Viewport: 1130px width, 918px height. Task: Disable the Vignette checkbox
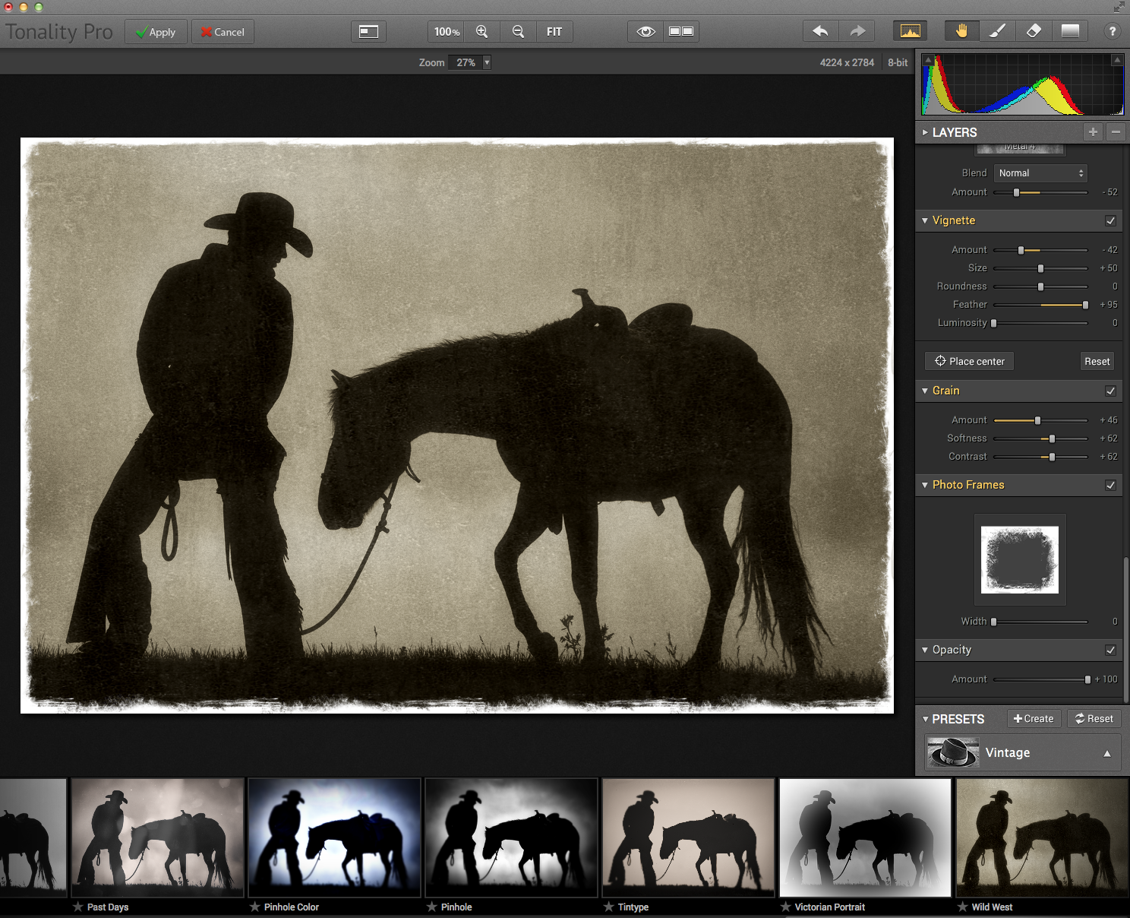[x=1110, y=220]
